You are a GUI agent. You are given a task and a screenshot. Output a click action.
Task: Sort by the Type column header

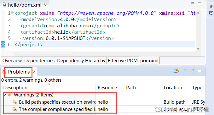(198, 88)
